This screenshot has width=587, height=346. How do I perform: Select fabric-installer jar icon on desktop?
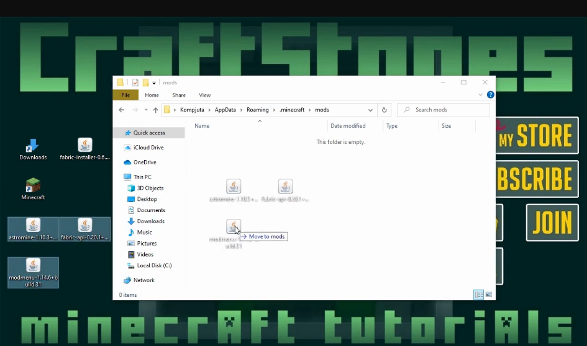click(x=85, y=149)
